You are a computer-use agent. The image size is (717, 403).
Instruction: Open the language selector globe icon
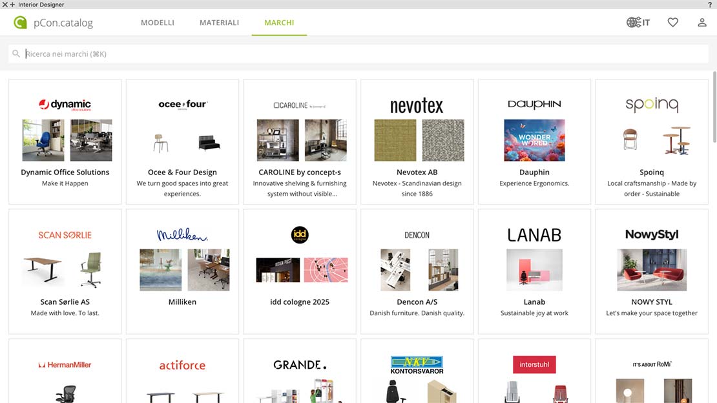(x=633, y=23)
